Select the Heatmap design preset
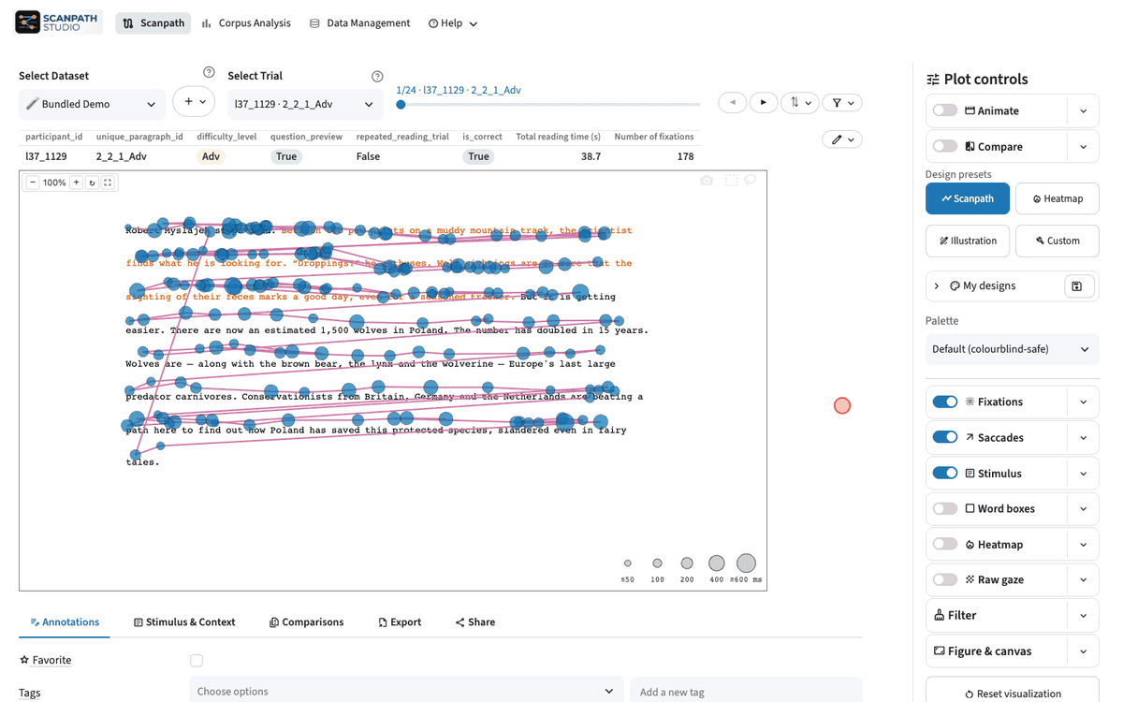 coord(1057,198)
